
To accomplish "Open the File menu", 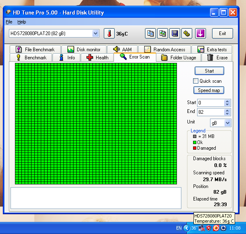I will [x=9, y=22].
